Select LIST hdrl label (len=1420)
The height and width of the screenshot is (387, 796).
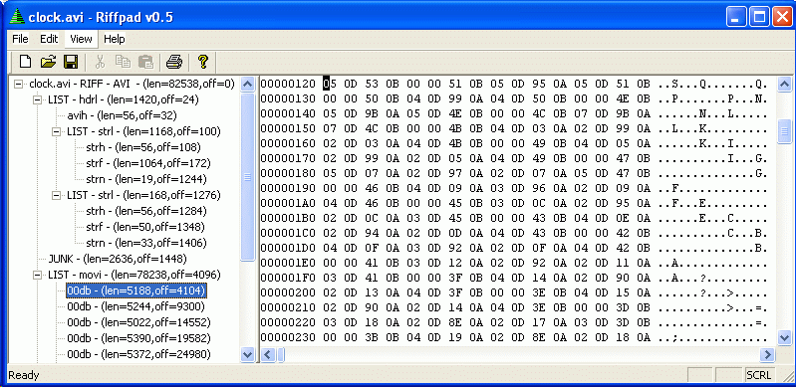124,99
